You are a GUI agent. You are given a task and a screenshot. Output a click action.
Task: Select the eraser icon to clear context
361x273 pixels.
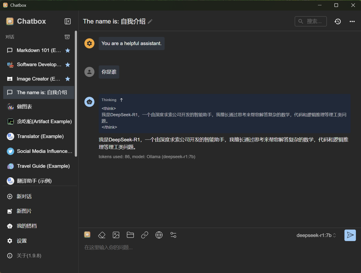102,235
